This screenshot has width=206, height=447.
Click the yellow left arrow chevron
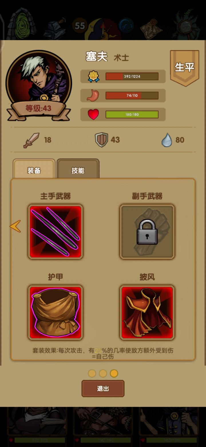(15, 226)
